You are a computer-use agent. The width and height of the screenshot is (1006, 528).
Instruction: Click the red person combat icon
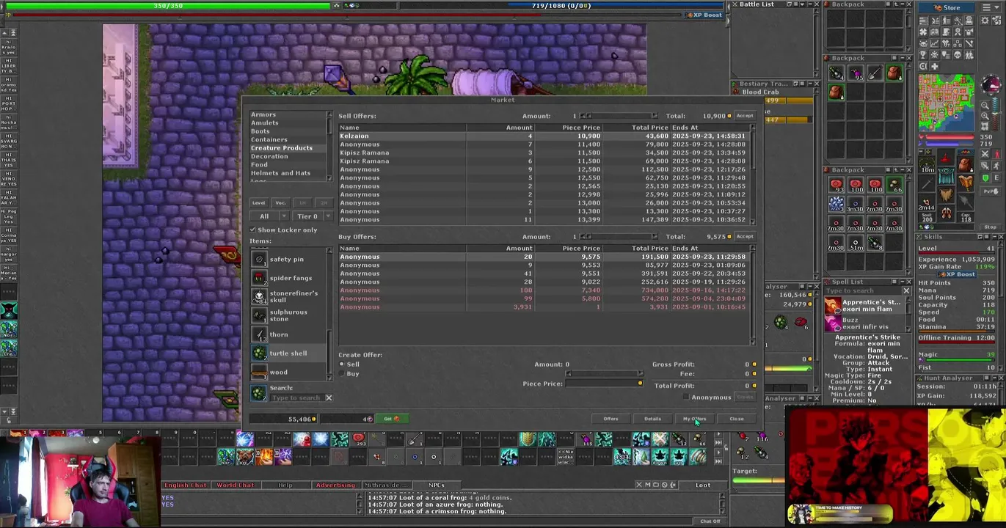997,154
